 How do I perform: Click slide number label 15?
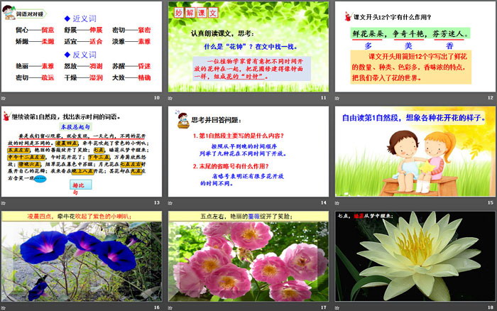click(x=491, y=202)
